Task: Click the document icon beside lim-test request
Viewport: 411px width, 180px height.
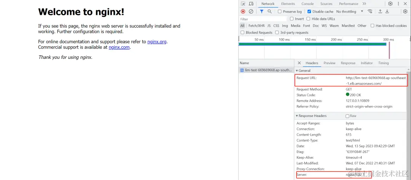Action: (x=242, y=70)
